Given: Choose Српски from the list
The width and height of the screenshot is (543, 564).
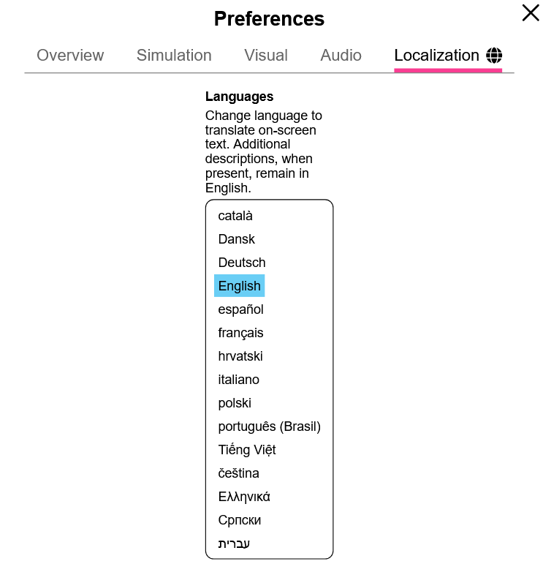Looking at the screenshot, I should 240,520.
